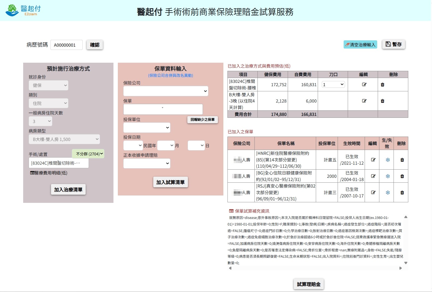Edit the HNRC新住院醫療保險附約 policy
Screen dimensions: 432x292
coord(373,160)
